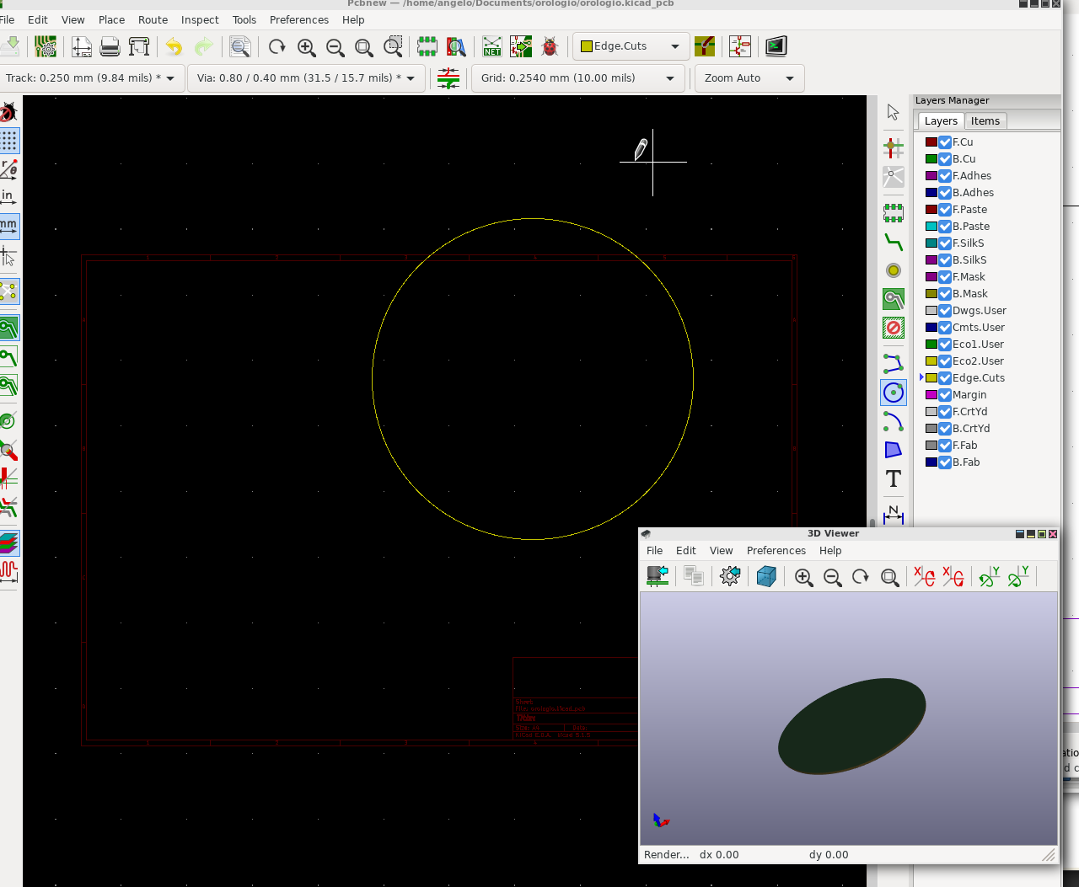
Task: Click the B.Paste cyan color swatch
Action: pyautogui.click(x=931, y=227)
